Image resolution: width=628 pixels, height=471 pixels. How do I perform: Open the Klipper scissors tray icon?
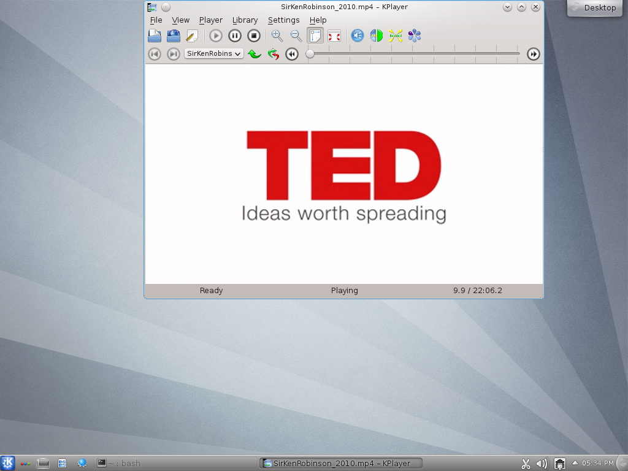click(526, 464)
